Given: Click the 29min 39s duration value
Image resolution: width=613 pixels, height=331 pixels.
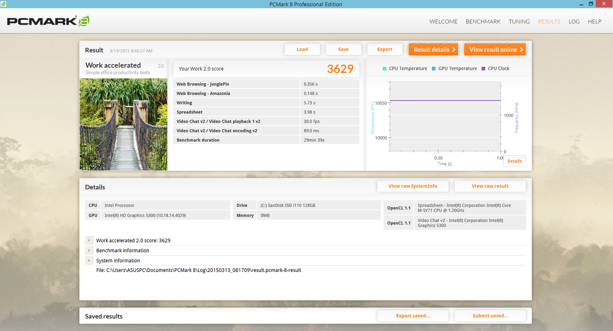Looking at the screenshot, I should pos(314,140).
